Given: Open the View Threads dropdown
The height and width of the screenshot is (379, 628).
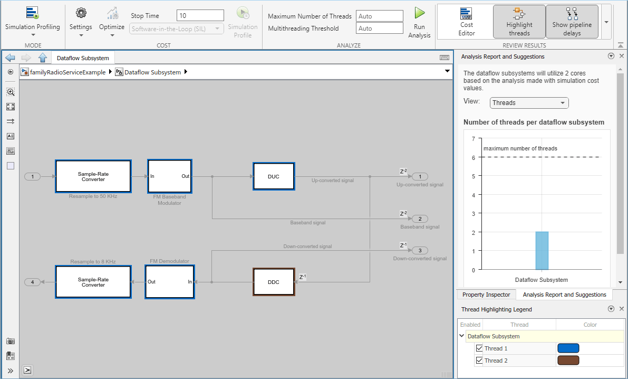Looking at the screenshot, I should (529, 103).
